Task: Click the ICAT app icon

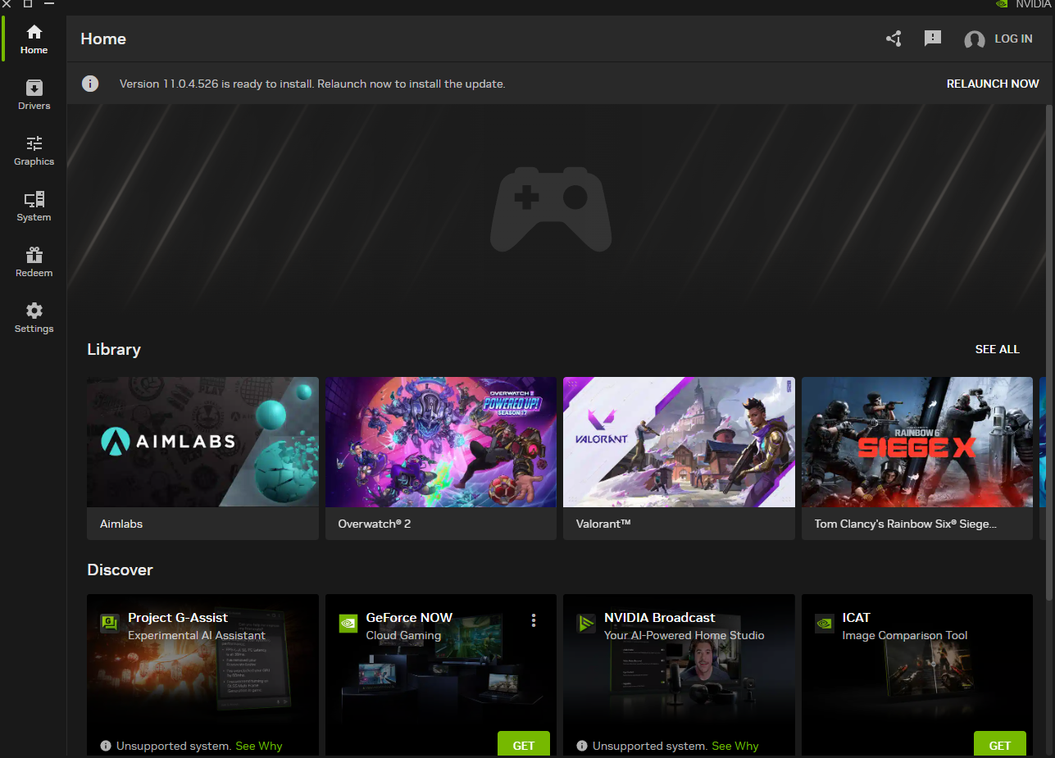Action: coord(825,624)
